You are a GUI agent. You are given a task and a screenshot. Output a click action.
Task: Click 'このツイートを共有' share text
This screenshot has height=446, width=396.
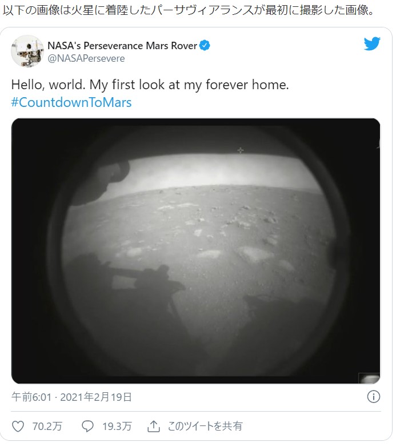(x=205, y=426)
